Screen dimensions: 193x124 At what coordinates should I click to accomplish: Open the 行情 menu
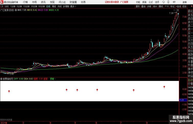[x=25, y=2]
